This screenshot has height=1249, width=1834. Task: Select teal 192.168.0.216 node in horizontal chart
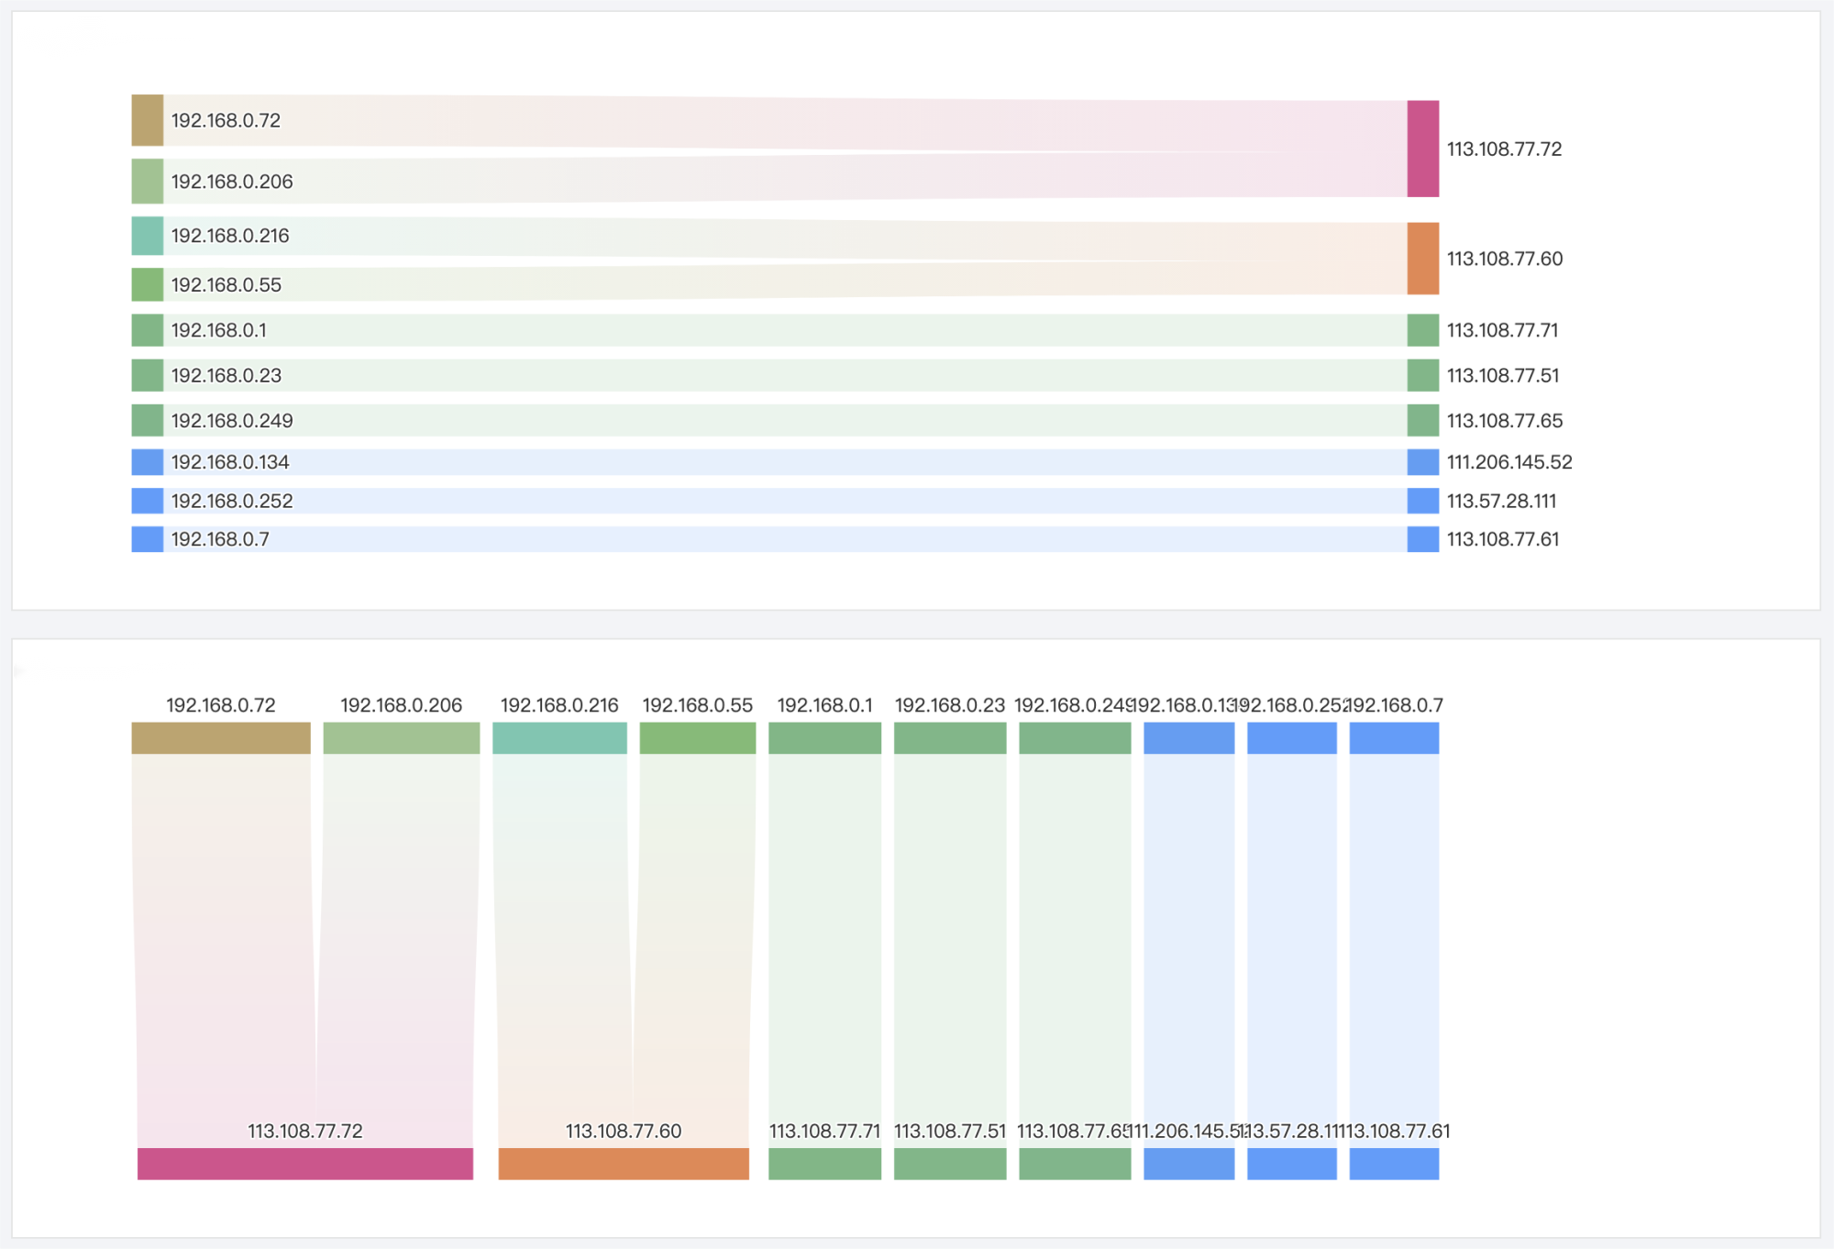[x=147, y=236]
